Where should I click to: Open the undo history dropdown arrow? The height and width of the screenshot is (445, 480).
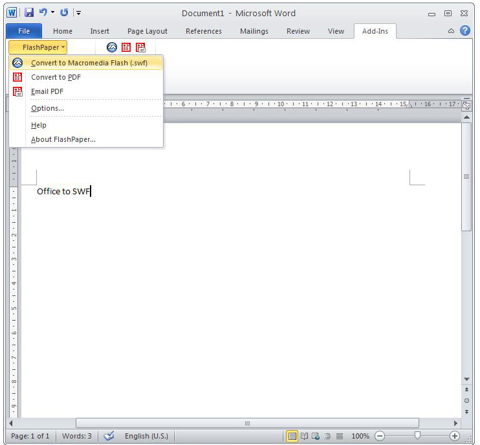point(52,12)
